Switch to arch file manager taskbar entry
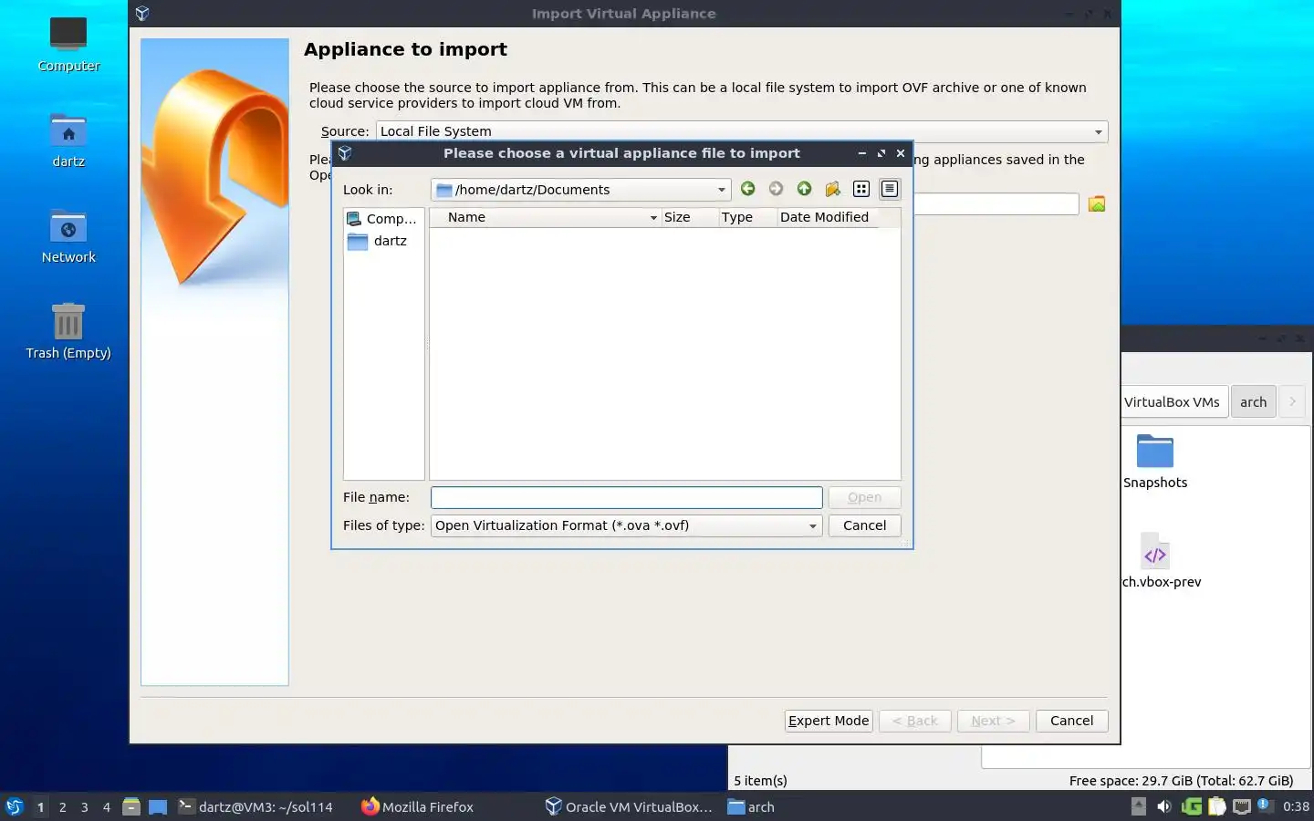 click(x=752, y=806)
